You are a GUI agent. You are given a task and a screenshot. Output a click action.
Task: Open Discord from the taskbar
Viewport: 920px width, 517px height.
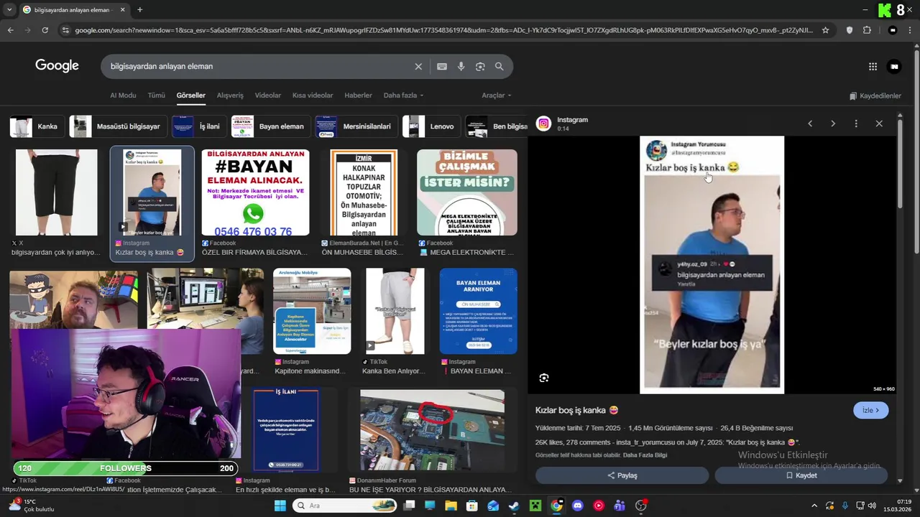tap(577, 506)
